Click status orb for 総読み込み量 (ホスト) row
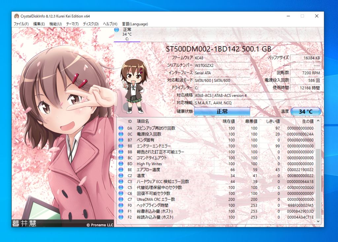338x242 pixels. pos(121,217)
